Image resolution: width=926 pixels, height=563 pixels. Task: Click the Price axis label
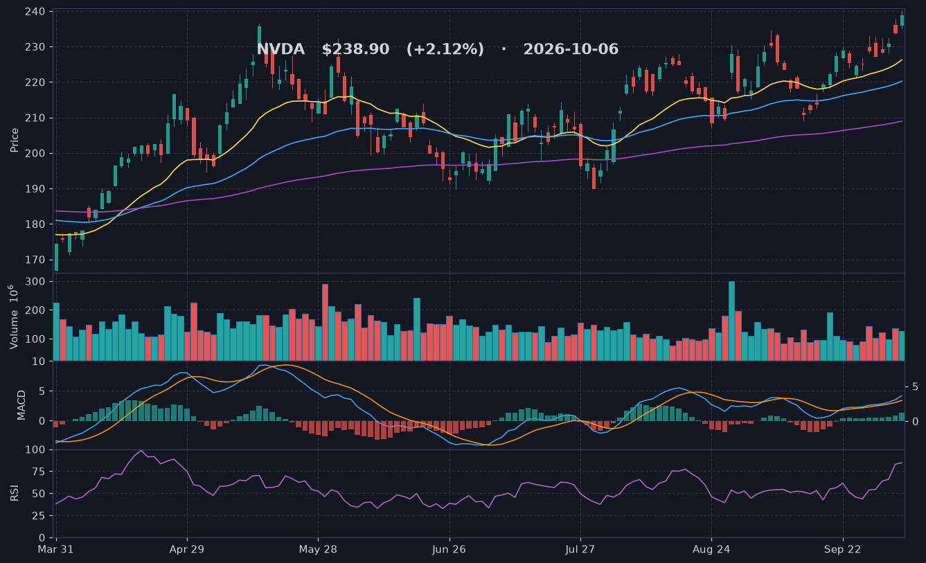(x=15, y=140)
